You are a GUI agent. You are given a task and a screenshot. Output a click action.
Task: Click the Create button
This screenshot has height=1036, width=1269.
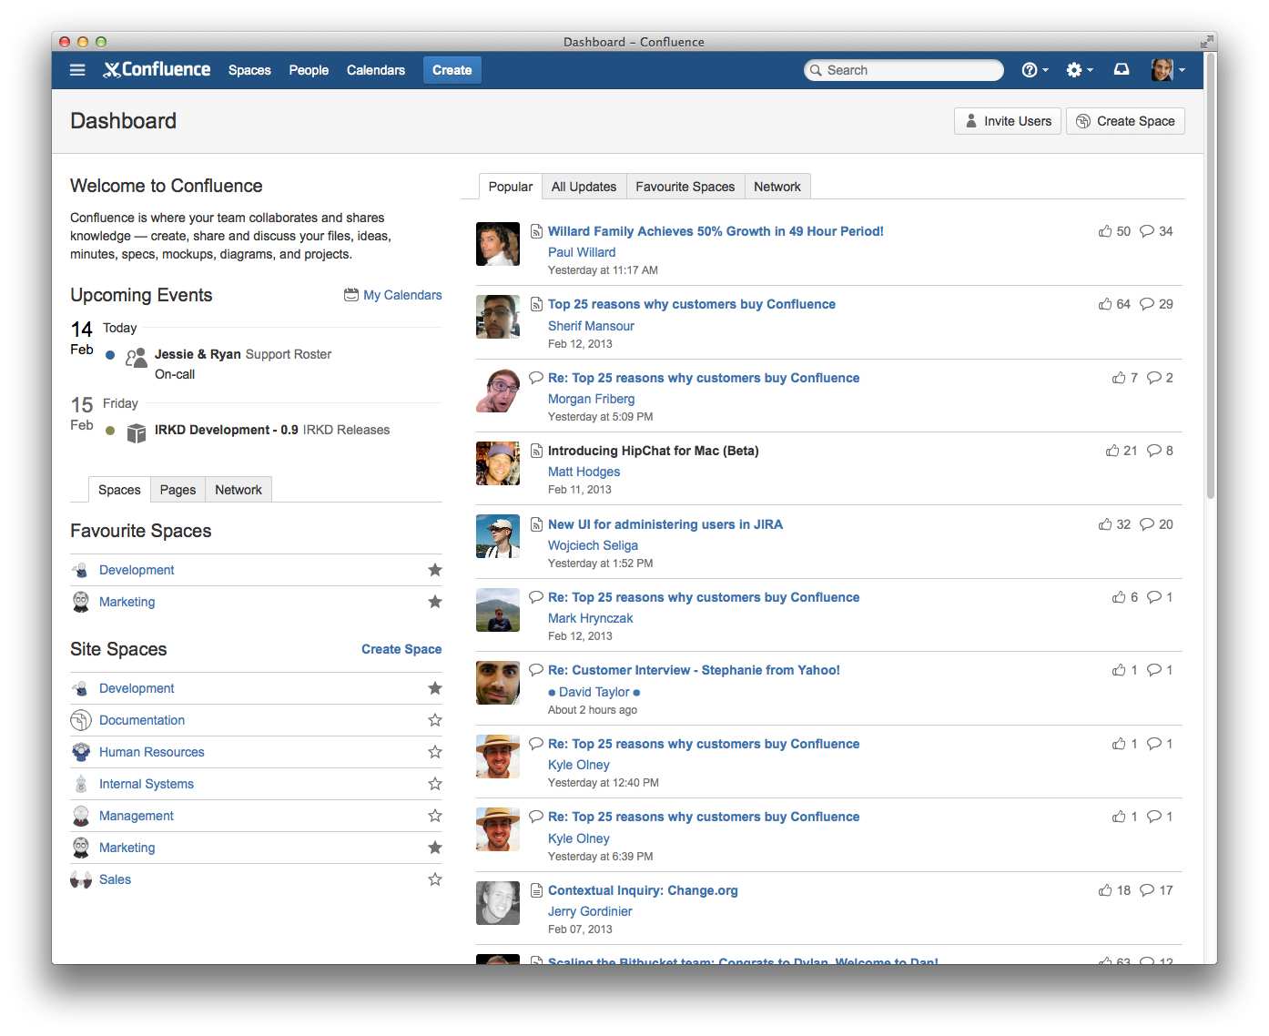[x=452, y=70]
